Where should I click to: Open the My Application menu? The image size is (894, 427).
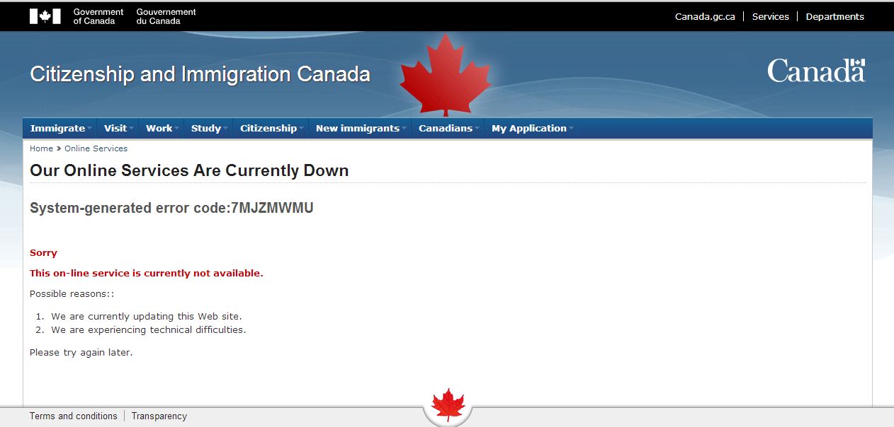531,128
